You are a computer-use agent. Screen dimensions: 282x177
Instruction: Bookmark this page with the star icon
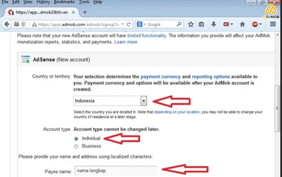click(x=191, y=24)
